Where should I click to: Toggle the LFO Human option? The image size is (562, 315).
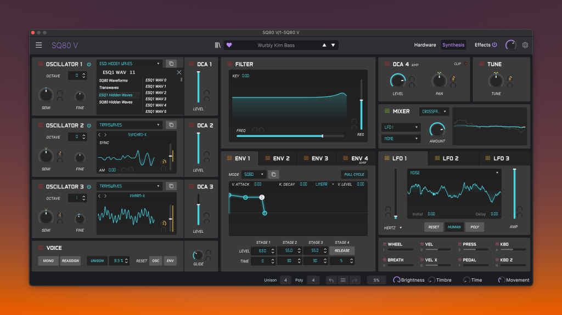(454, 227)
